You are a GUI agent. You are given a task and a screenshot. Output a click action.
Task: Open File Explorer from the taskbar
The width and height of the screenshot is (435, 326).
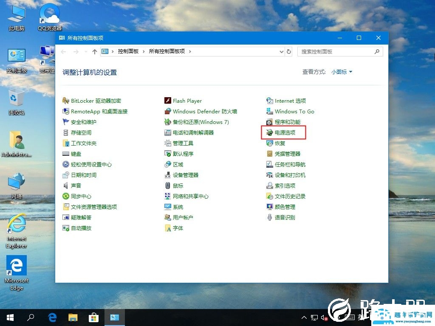[73, 318]
